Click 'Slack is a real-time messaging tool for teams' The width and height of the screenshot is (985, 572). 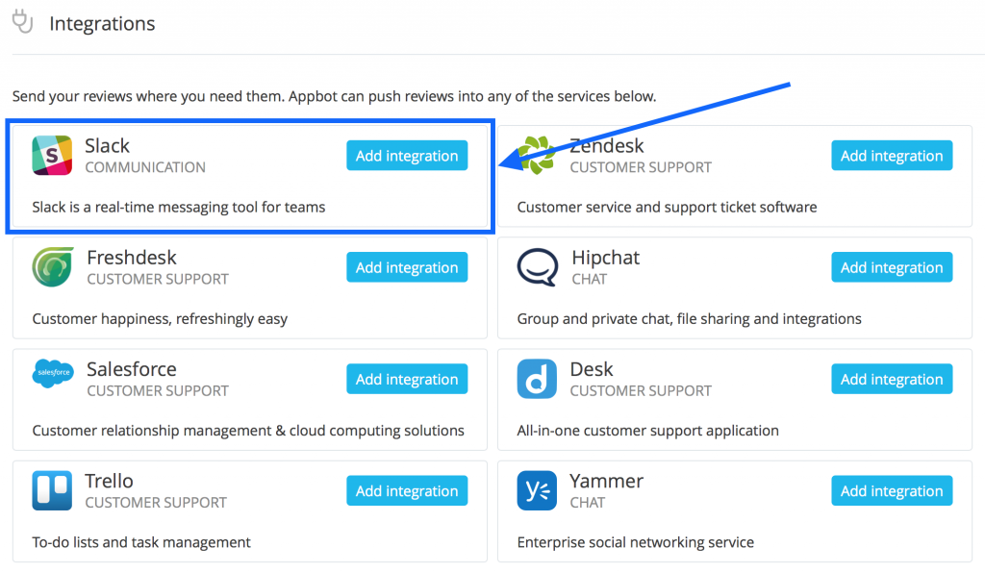(178, 208)
